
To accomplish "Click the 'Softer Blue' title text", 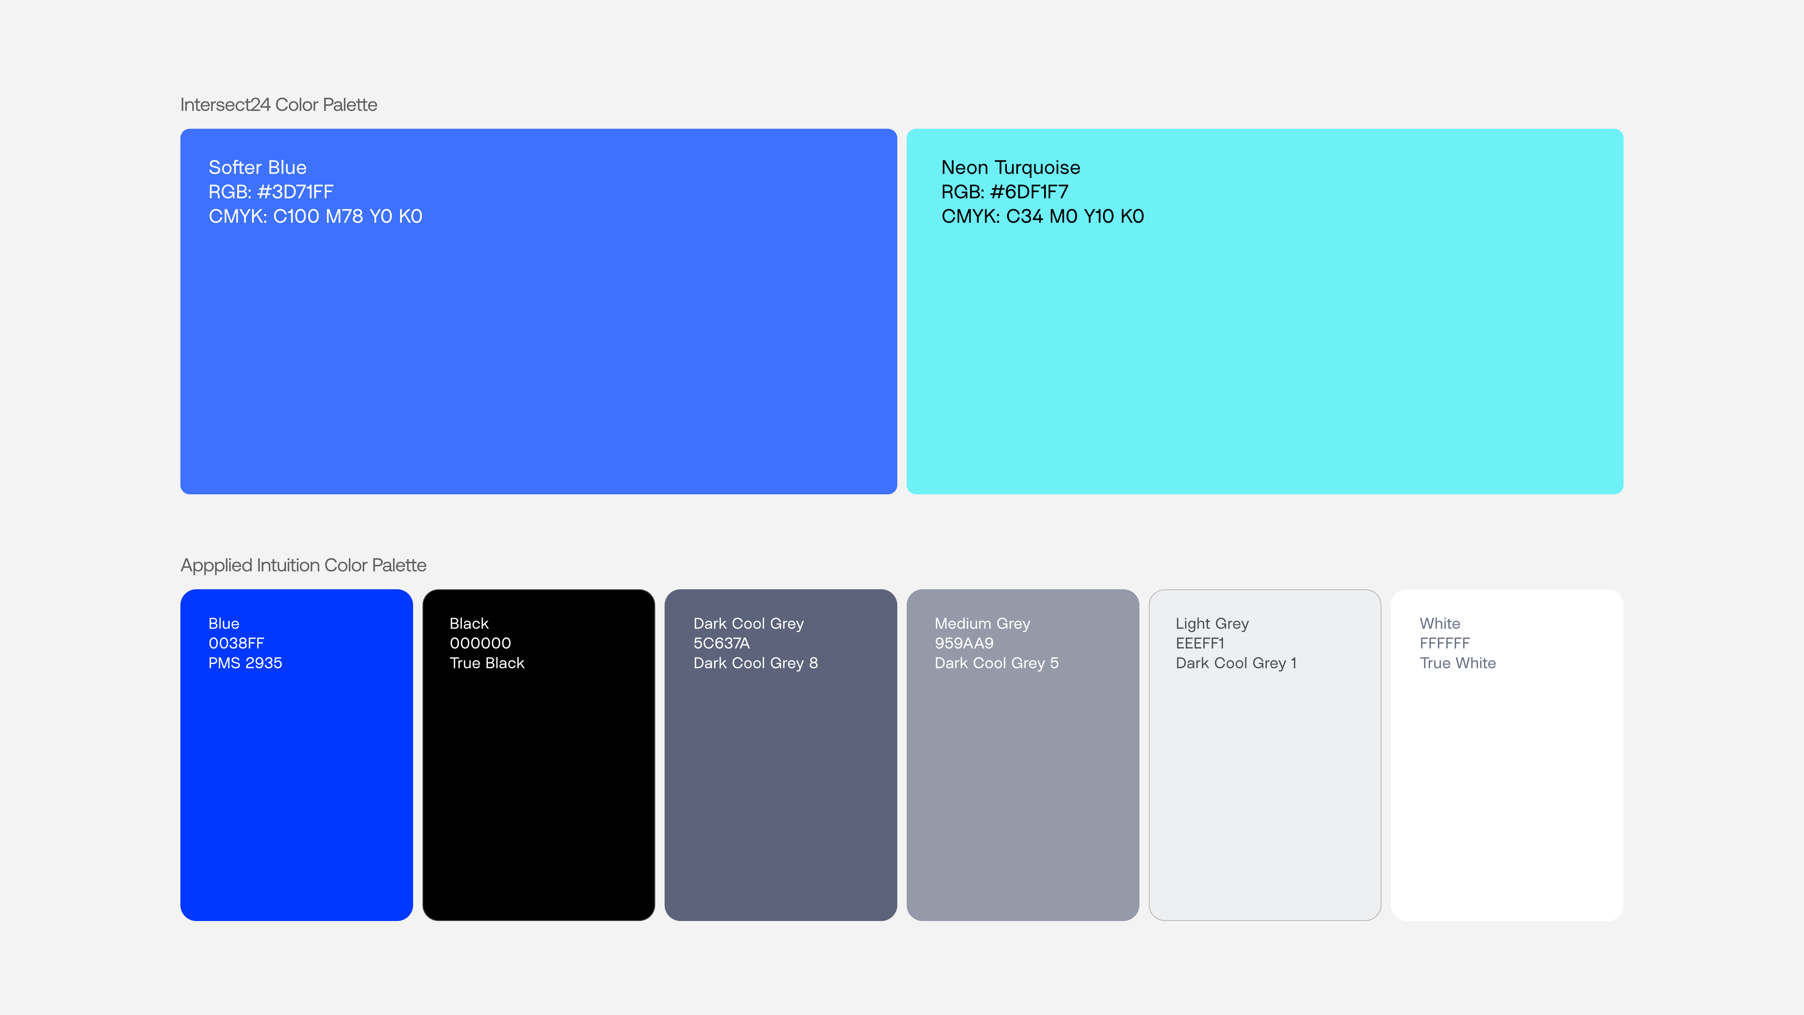I will click(x=258, y=167).
